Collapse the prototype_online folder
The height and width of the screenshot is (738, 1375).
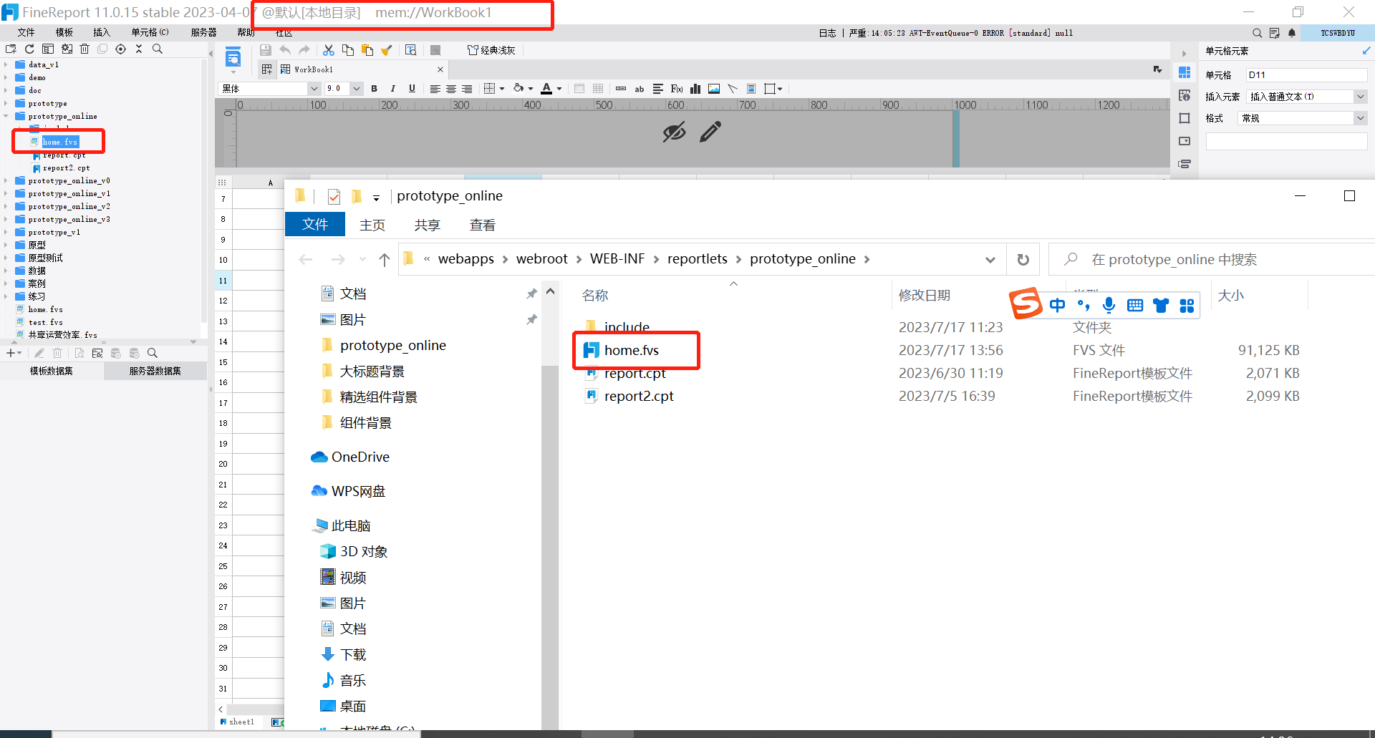(6, 116)
